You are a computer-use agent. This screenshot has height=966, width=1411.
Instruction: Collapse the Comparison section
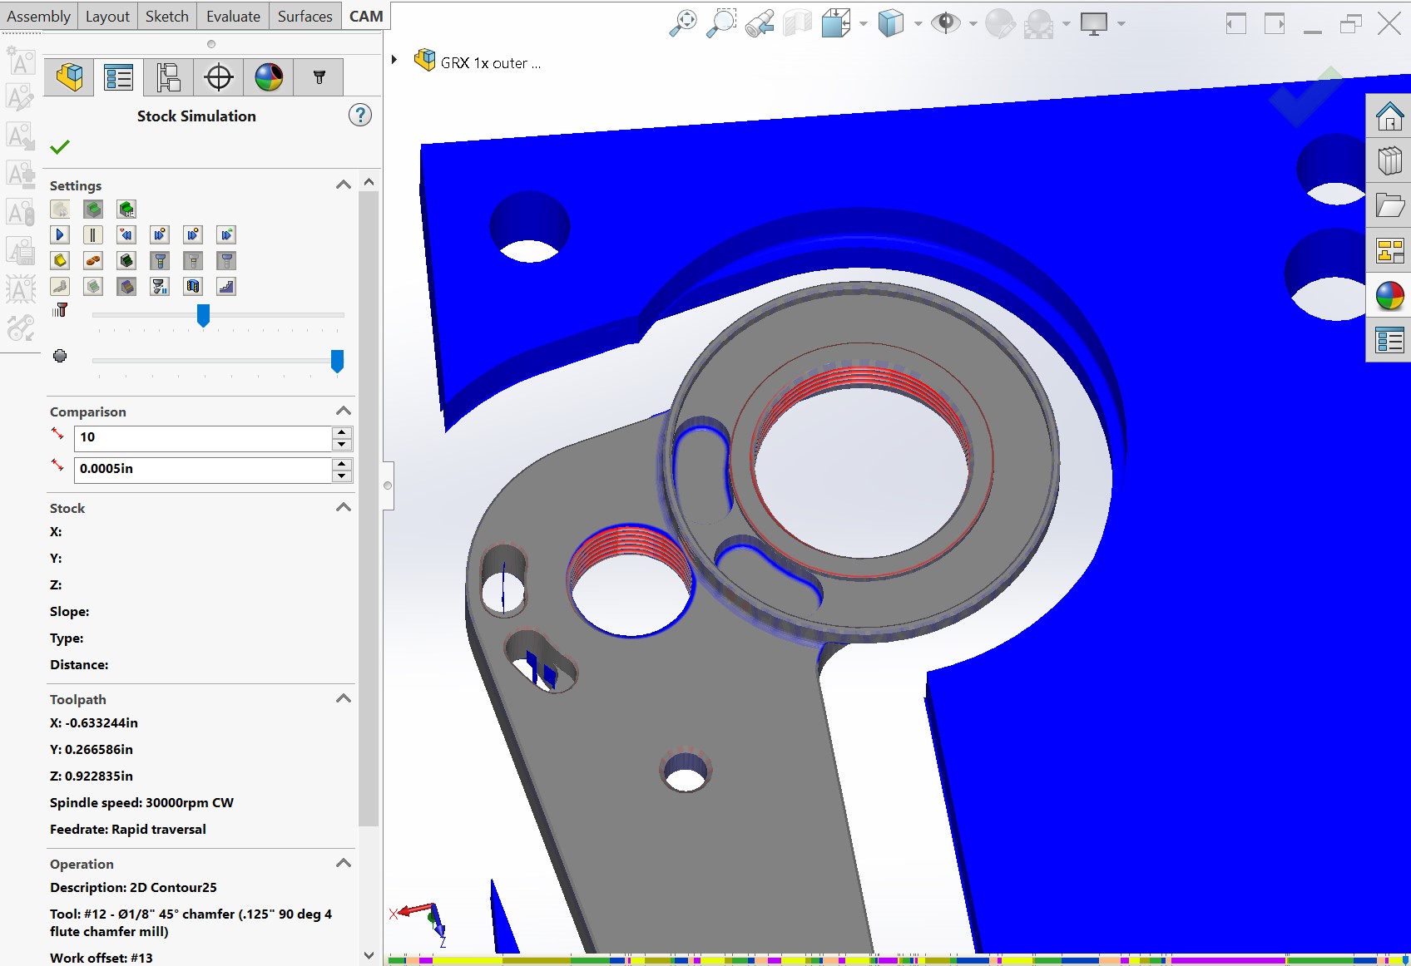[343, 412]
